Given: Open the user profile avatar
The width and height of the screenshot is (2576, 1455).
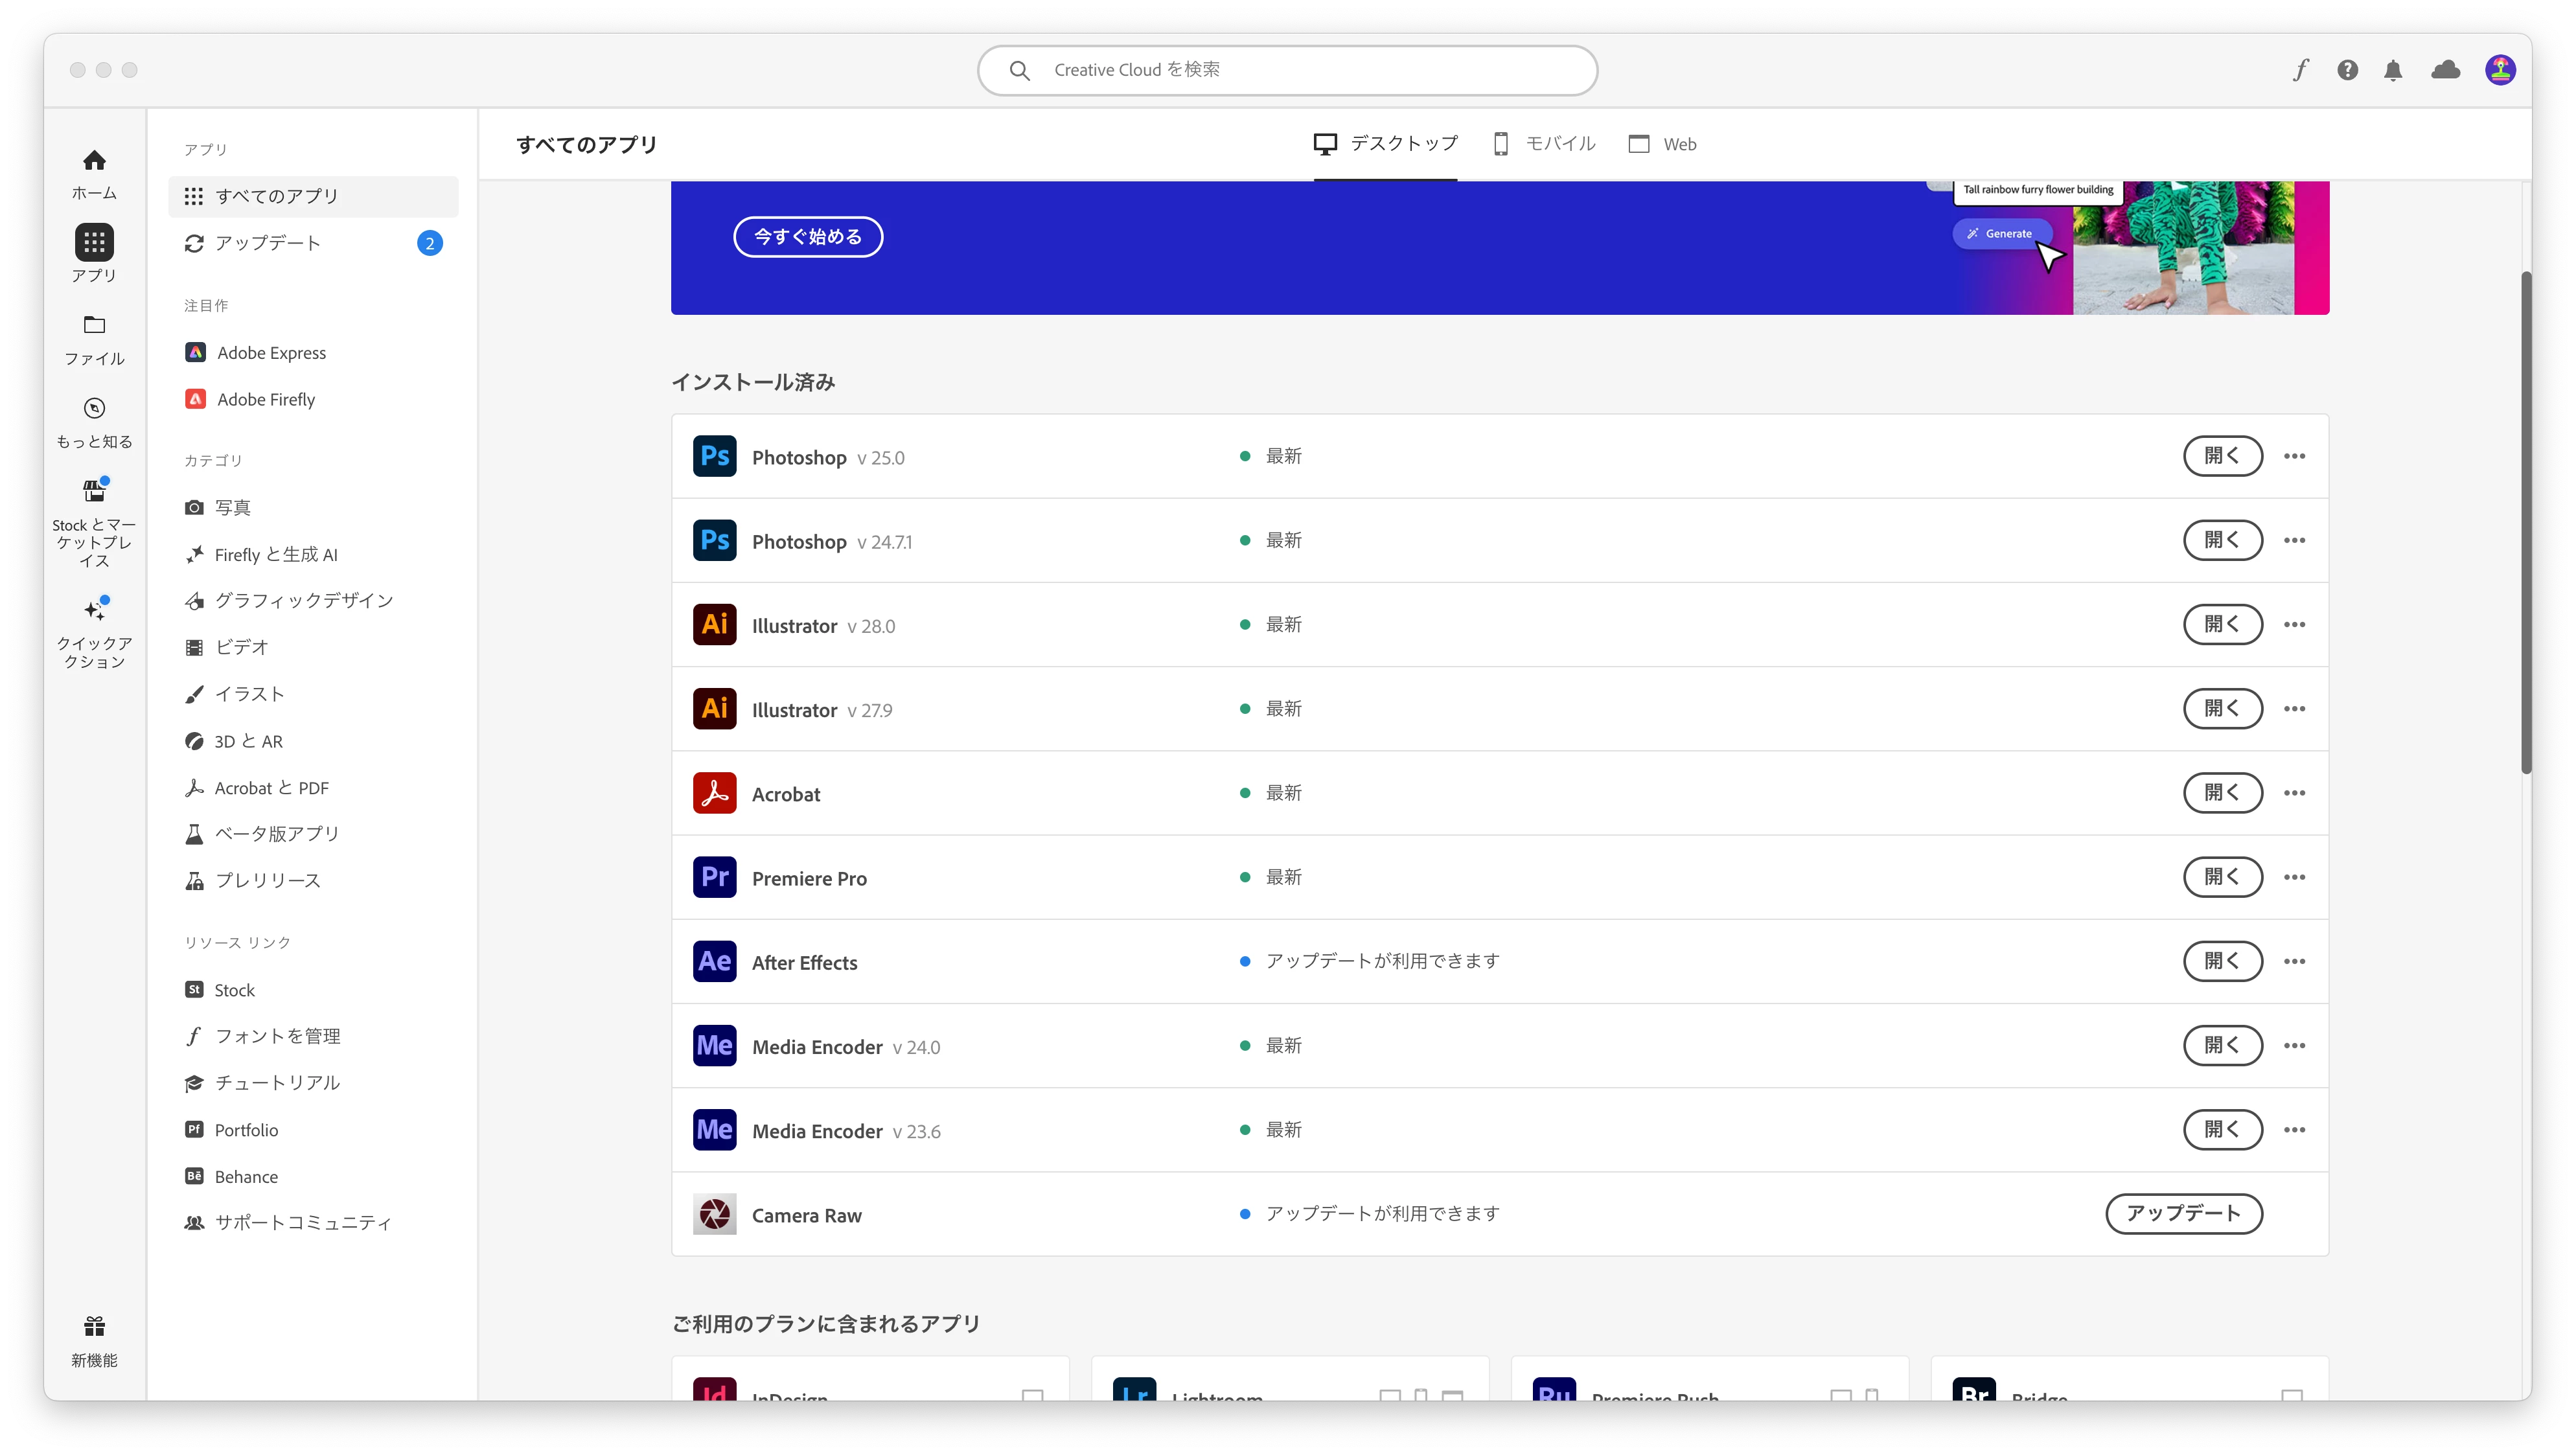Looking at the screenshot, I should (x=2500, y=70).
